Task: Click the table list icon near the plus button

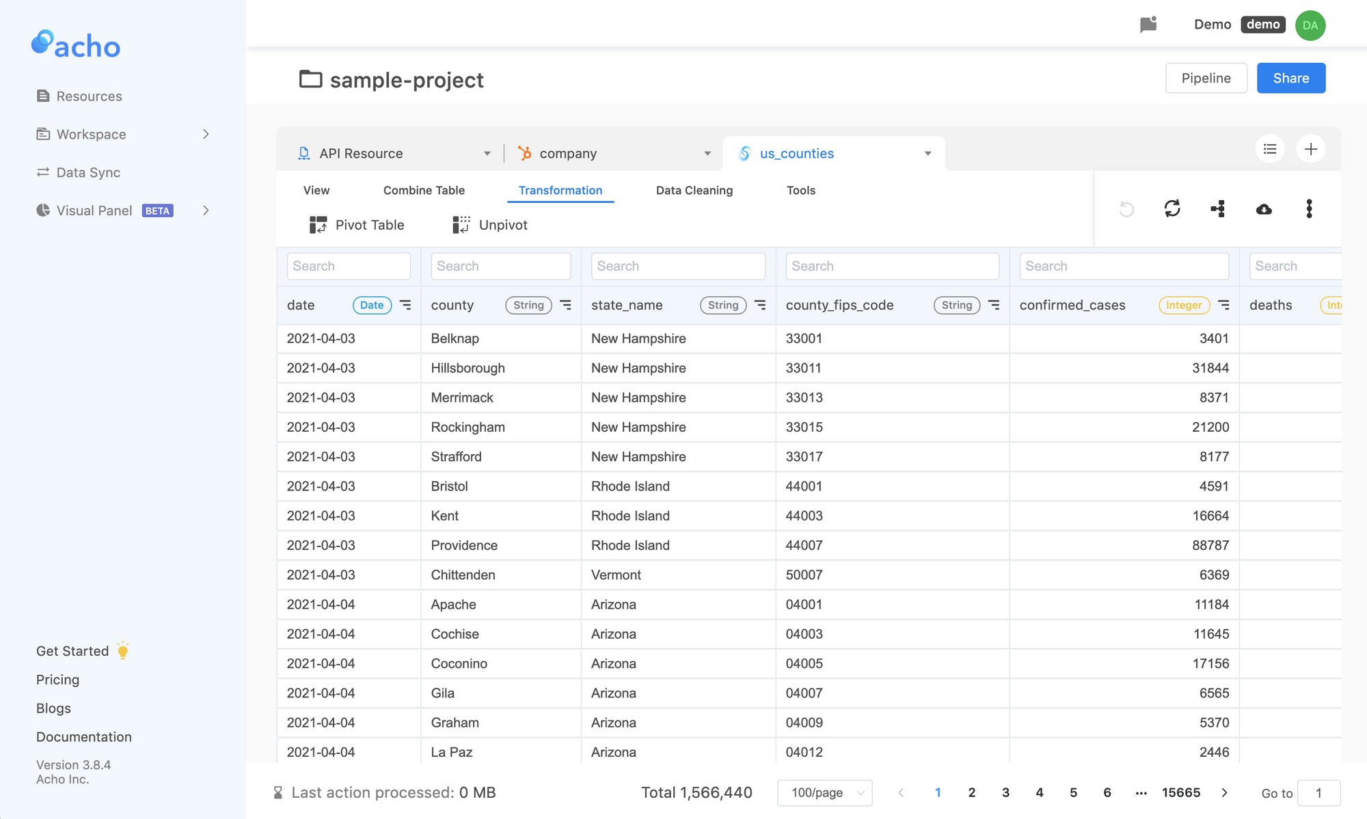Action: click(x=1270, y=149)
